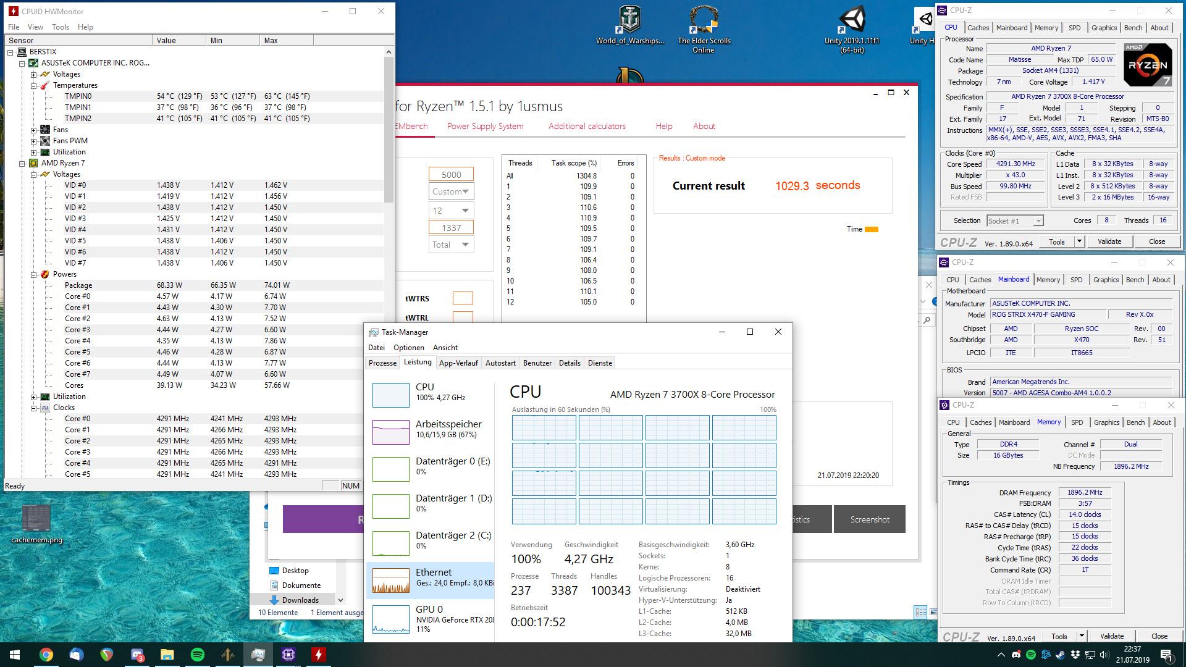Click Validate button in top CPU-Z
Image resolution: width=1186 pixels, height=667 pixels.
coord(1109,241)
